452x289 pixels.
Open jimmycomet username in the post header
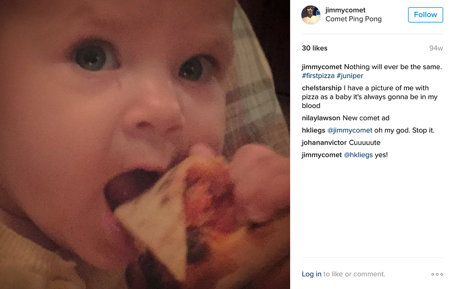point(345,10)
